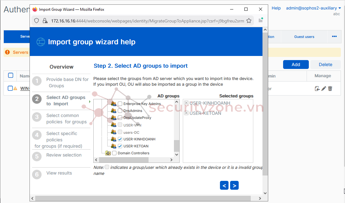
Task: Open the Help link
Action: pyautogui.click(x=276, y=8)
